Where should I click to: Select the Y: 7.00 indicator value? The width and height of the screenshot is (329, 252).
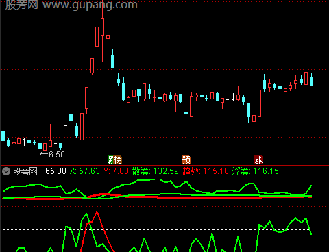(x=116, y=171)
